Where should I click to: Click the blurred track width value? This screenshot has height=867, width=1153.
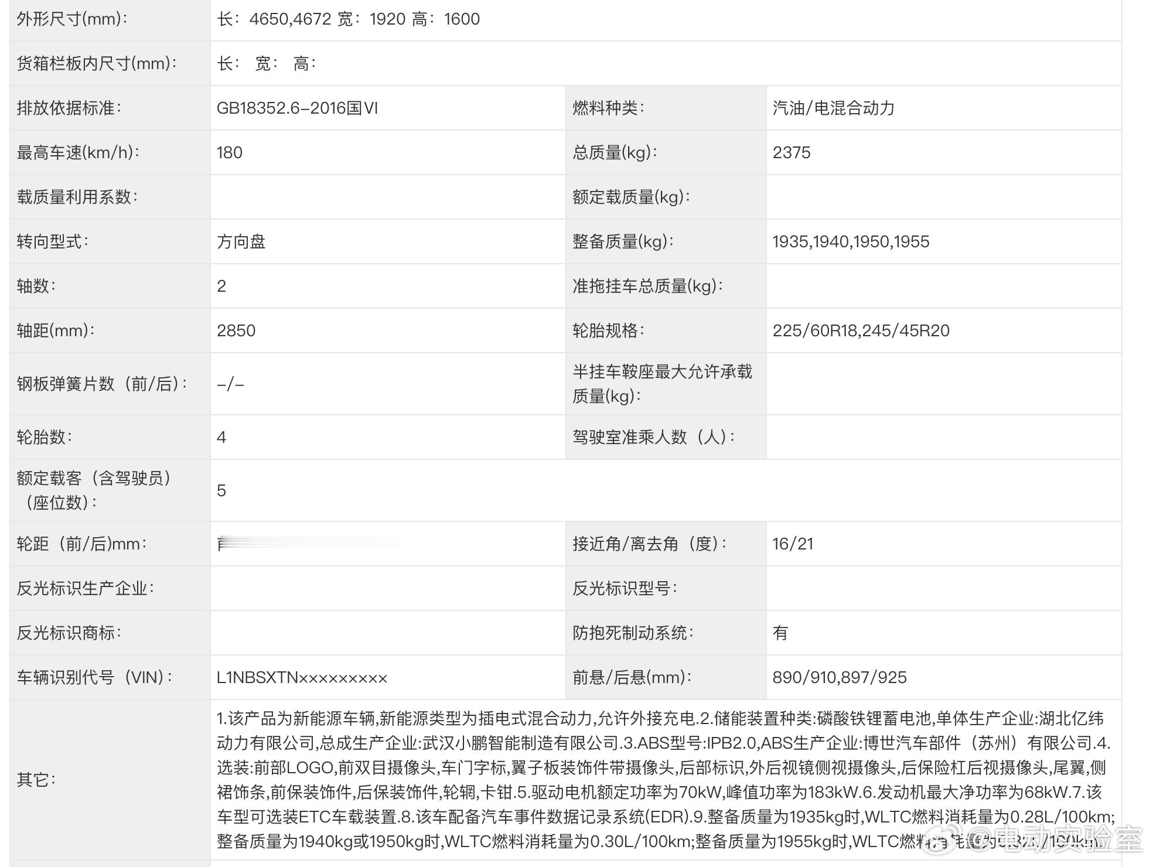coord(308,544)
